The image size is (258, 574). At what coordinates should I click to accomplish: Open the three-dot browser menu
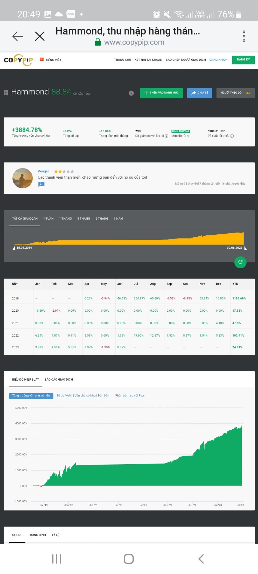244,36
